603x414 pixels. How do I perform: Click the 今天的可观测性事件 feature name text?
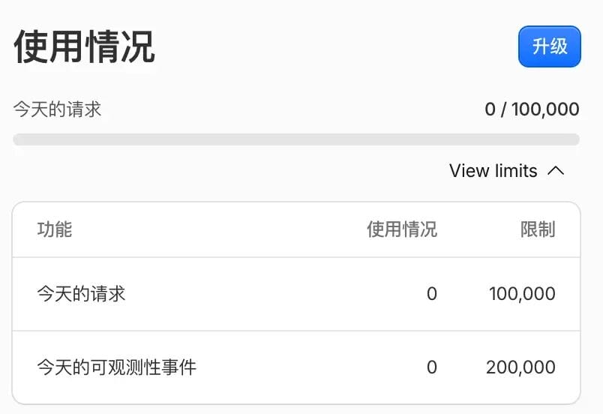pyautogui.click(x=117, y=367)
